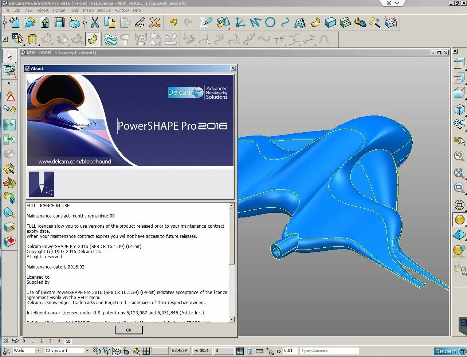Click the Cut scissors icon

pos(95,23)
